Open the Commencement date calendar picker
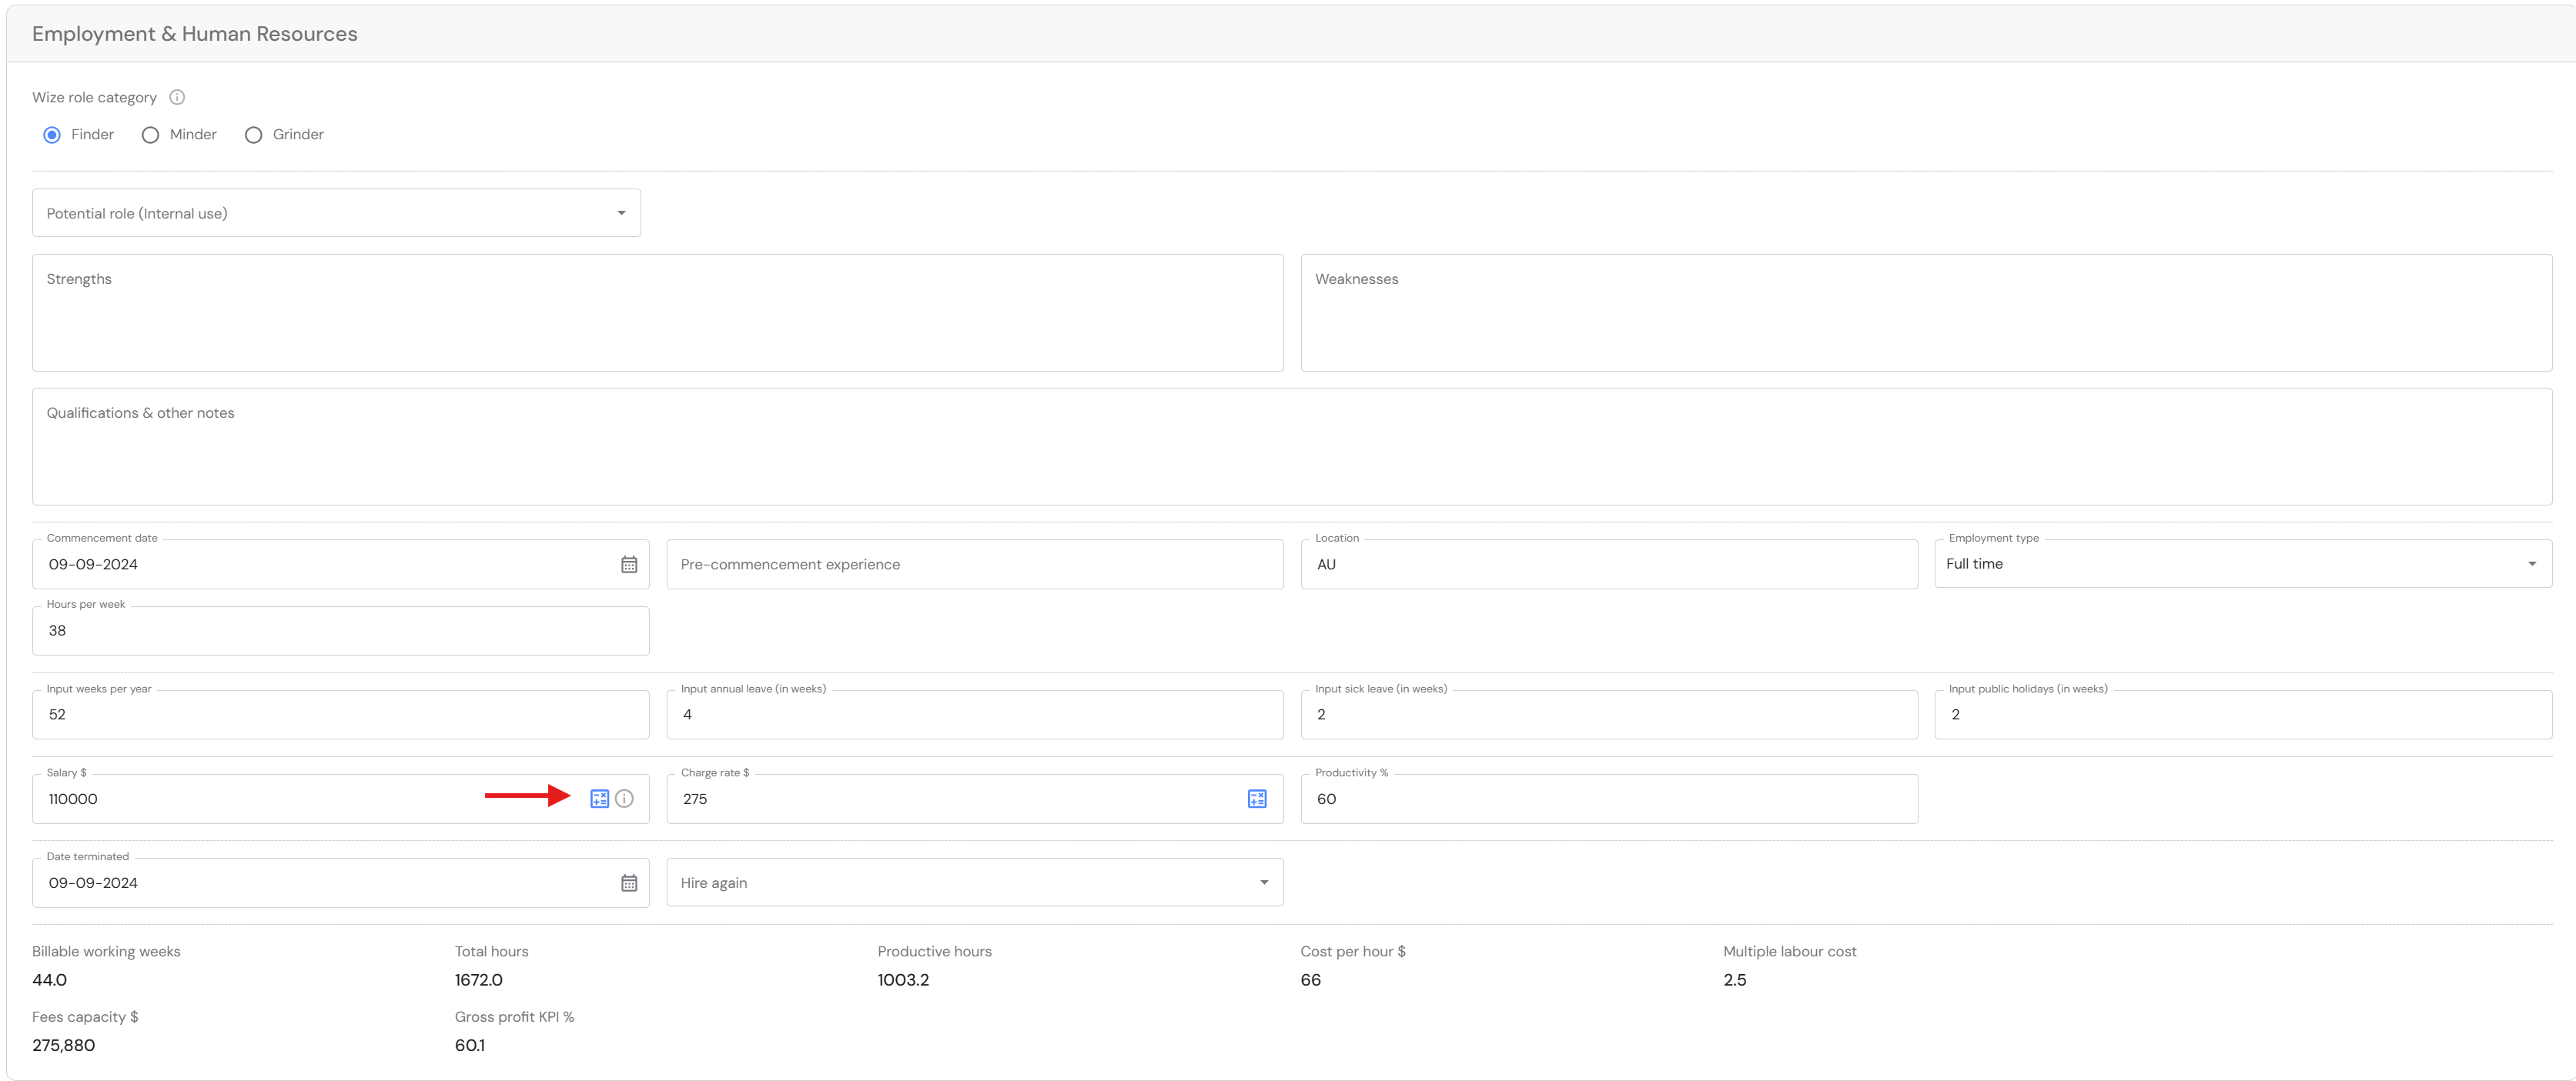2576x1081 pixels. pos(629,565)
